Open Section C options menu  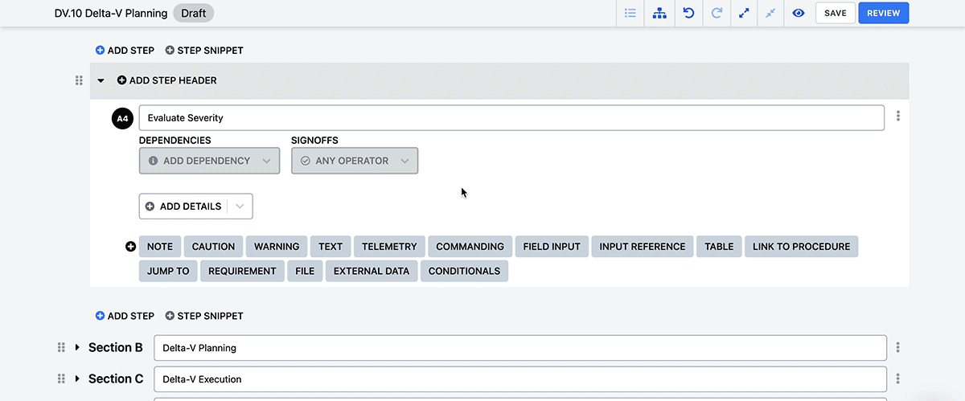pyautogui.click(x=897, y=378)
